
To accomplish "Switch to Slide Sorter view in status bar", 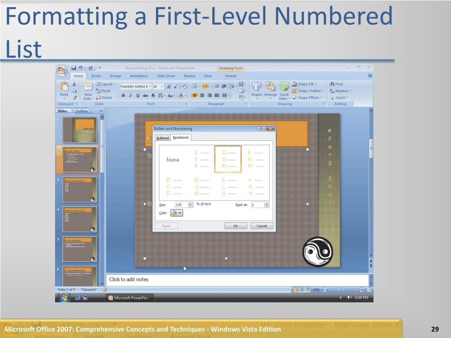I will pyautogui.click(x=302, y=290).
